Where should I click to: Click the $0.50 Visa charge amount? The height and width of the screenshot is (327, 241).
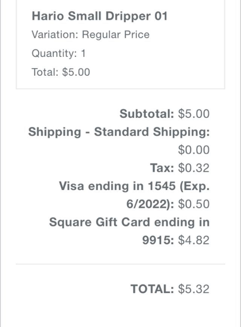coord(194,204)
